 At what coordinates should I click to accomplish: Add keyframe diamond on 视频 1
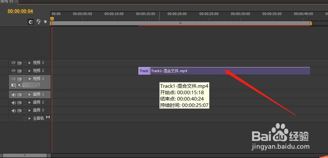(x=31, y=85)
